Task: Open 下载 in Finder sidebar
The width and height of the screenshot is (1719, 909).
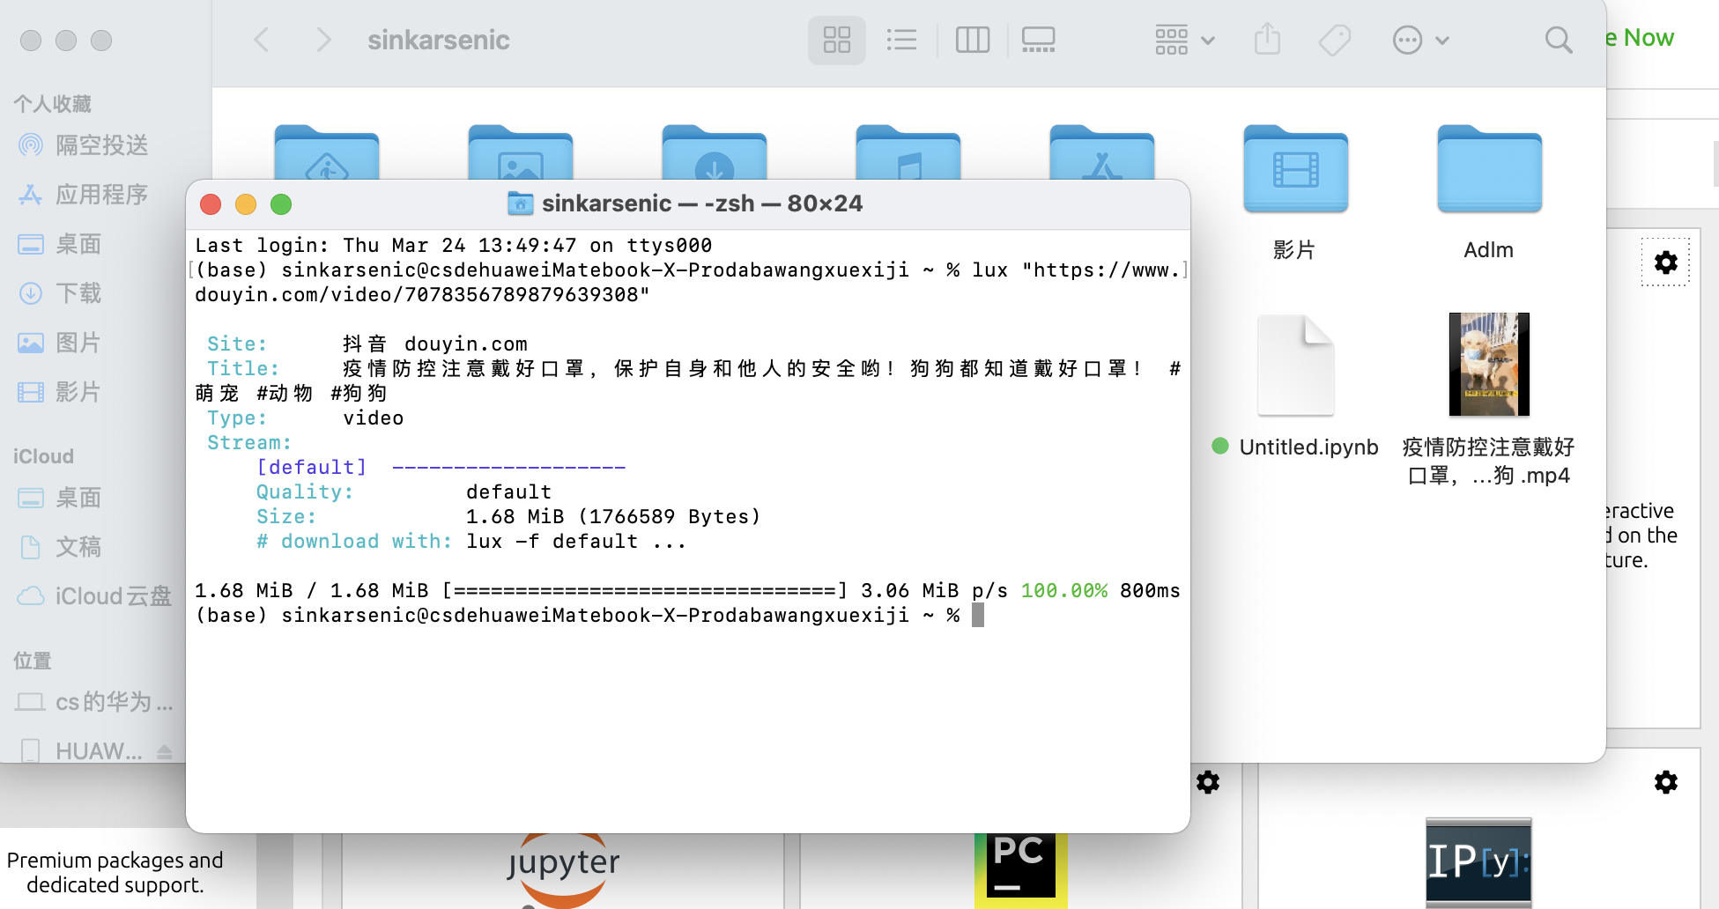Action: 60,293
